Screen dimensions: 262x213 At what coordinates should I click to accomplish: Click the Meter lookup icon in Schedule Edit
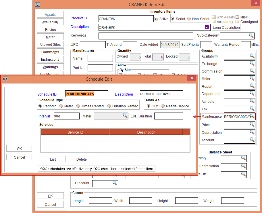coord(125,115)
